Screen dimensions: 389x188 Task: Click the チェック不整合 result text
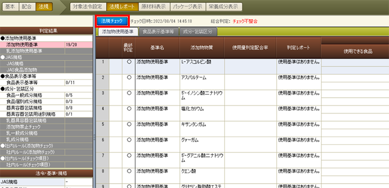tap(245, 21)
